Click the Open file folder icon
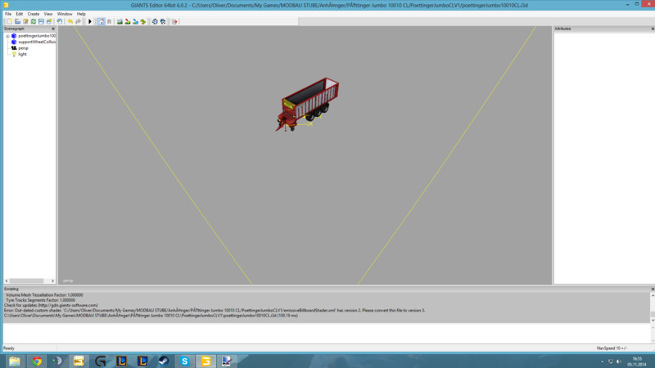The width and height of the screenshot is (655, 368). click(17, 21)
